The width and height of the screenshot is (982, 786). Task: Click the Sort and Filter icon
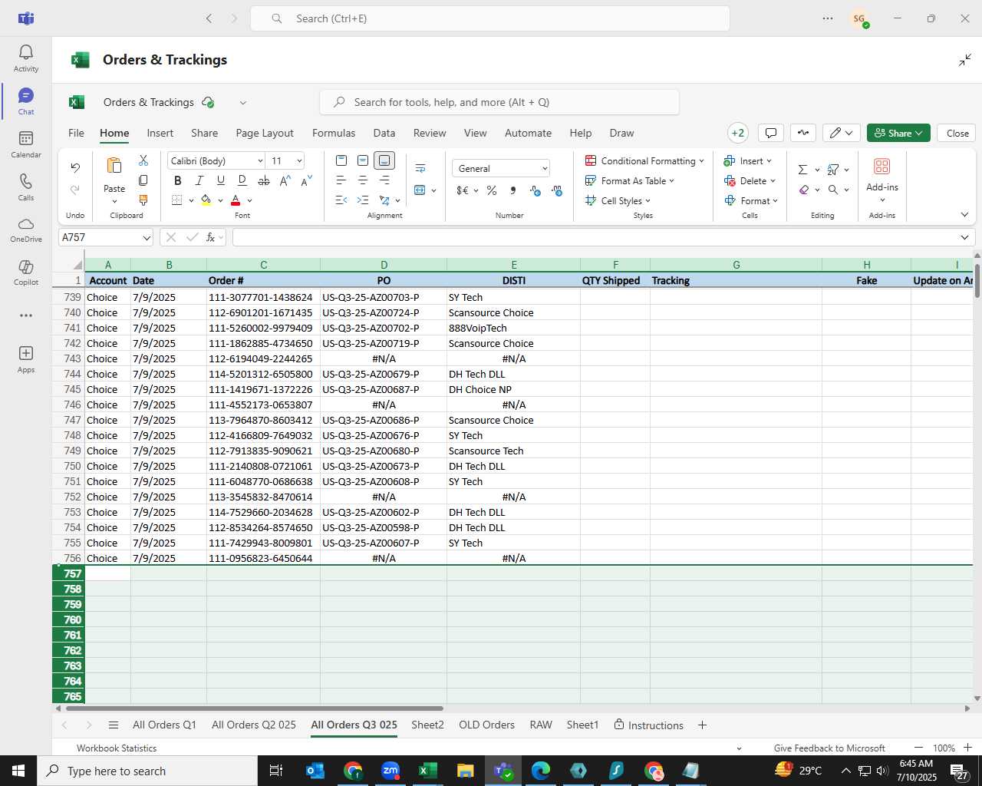click(x=833, y=170)
